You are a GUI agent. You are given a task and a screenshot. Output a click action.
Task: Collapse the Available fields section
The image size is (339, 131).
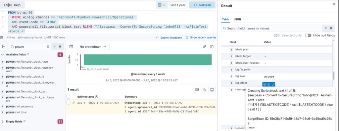[2, 54]
